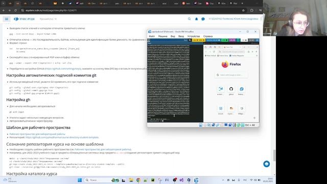Click the search magnifier icon in the site header
The image size is (327, 184).
pos(189,19)
